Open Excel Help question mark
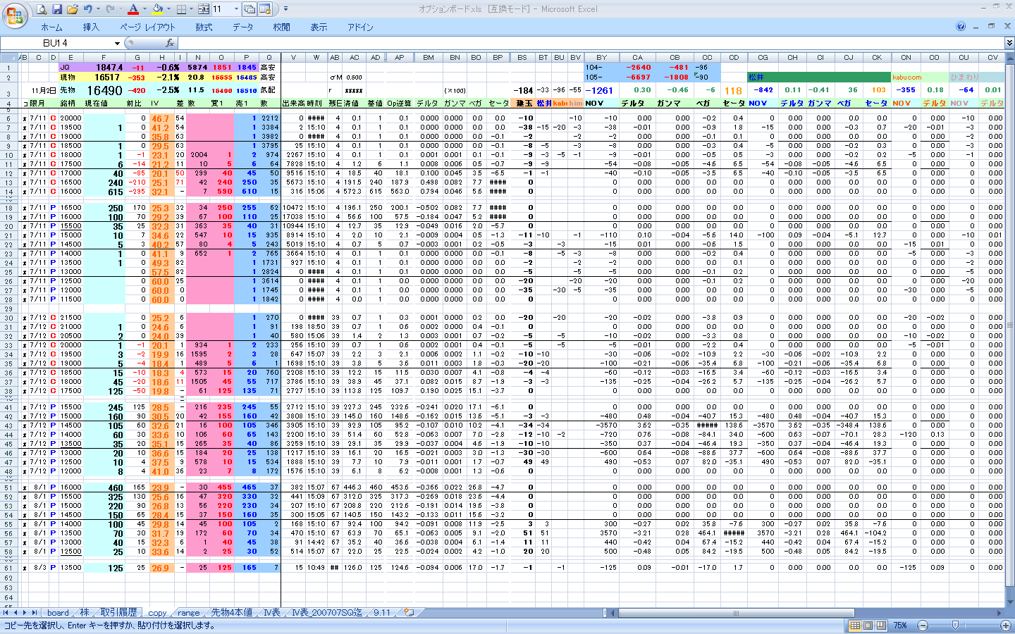The width and height of the screenshot is (1015, 634). point(961,26)
